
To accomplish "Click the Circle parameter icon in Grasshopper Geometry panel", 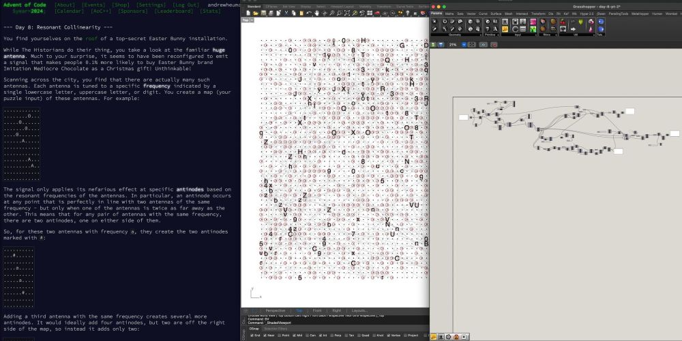I will (445, 21).
